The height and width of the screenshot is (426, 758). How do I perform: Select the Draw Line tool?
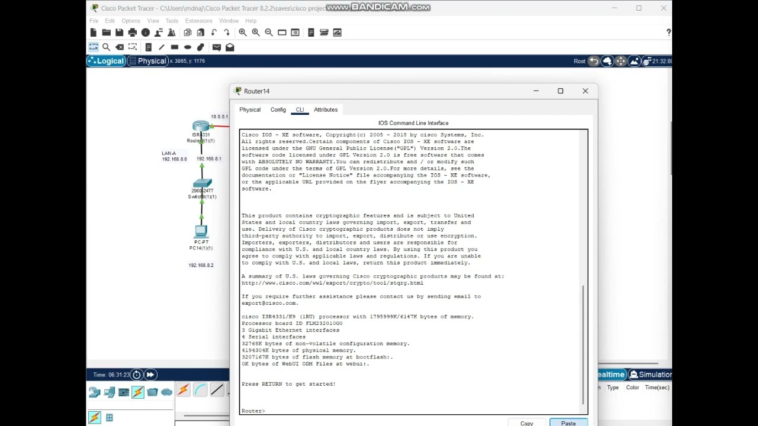pos(162,47)
